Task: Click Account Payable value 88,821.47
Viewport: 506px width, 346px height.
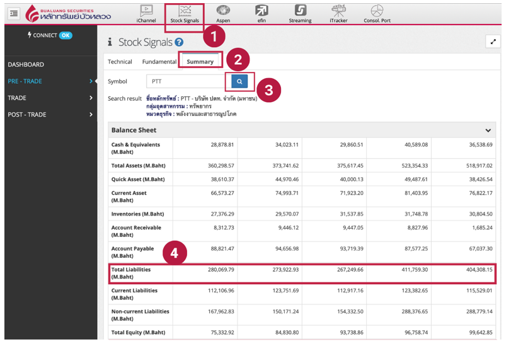Action: pos(222,248)
